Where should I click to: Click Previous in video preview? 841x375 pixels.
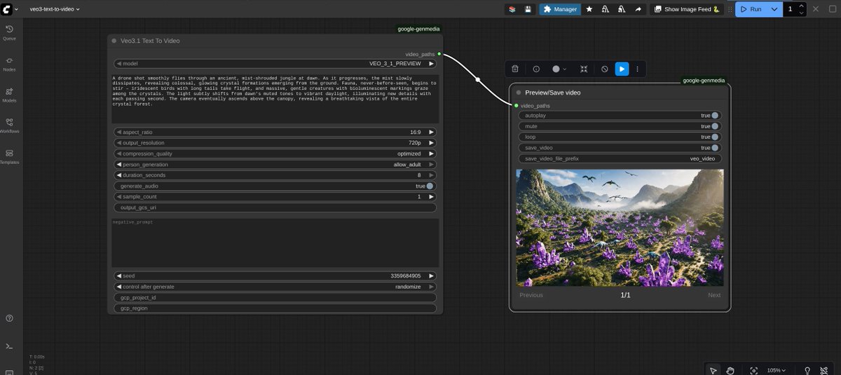pos(531,295)
